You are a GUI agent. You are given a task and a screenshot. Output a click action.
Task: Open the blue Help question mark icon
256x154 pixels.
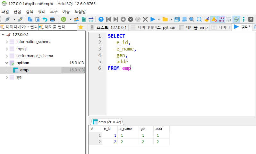[x=101, y=19]
